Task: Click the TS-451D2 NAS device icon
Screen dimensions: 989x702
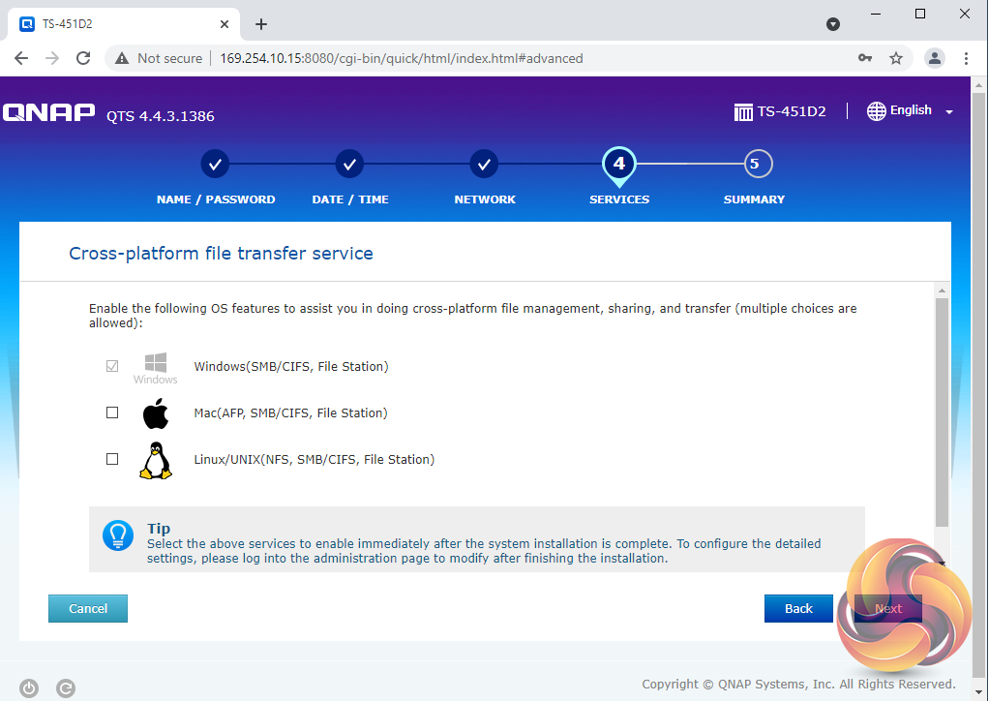Action: click(x=743, y=112)
